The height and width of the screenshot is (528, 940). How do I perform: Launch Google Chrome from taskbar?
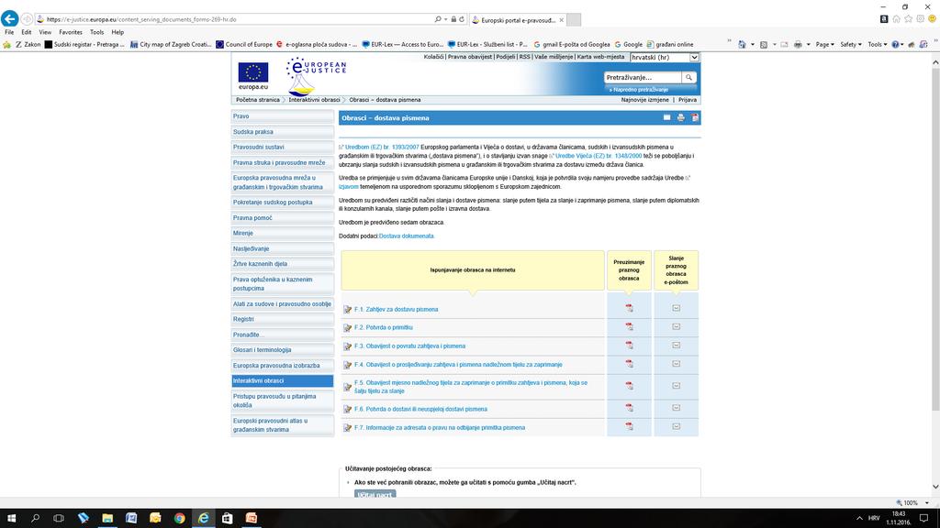[x=179, y=518]
